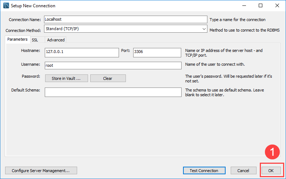Screen dimensions: 286x179
Task: Close the Setup New Connection dialog
Action: click(277, 6)
